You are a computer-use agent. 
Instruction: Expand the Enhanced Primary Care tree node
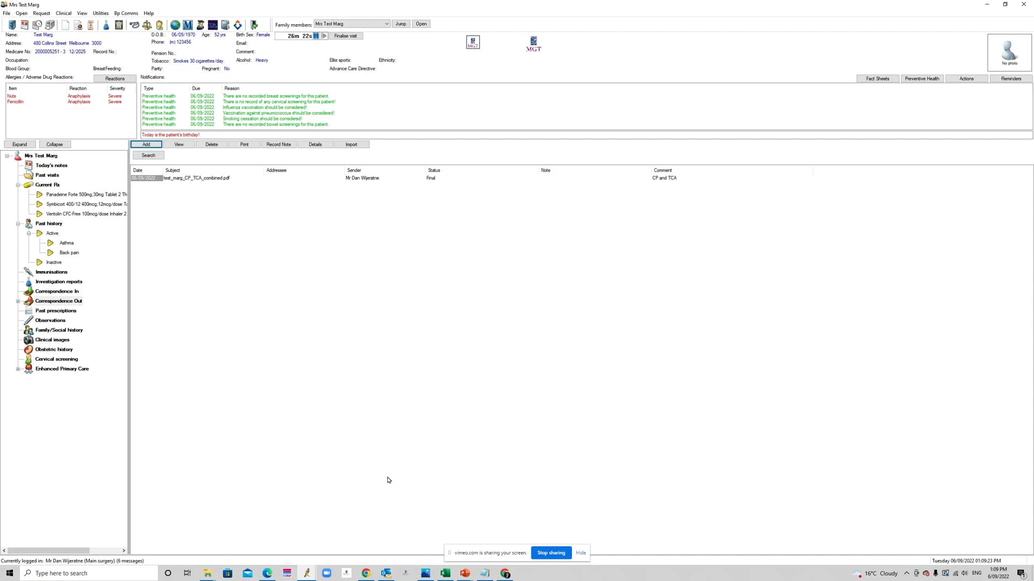click(x=18, y=369)
